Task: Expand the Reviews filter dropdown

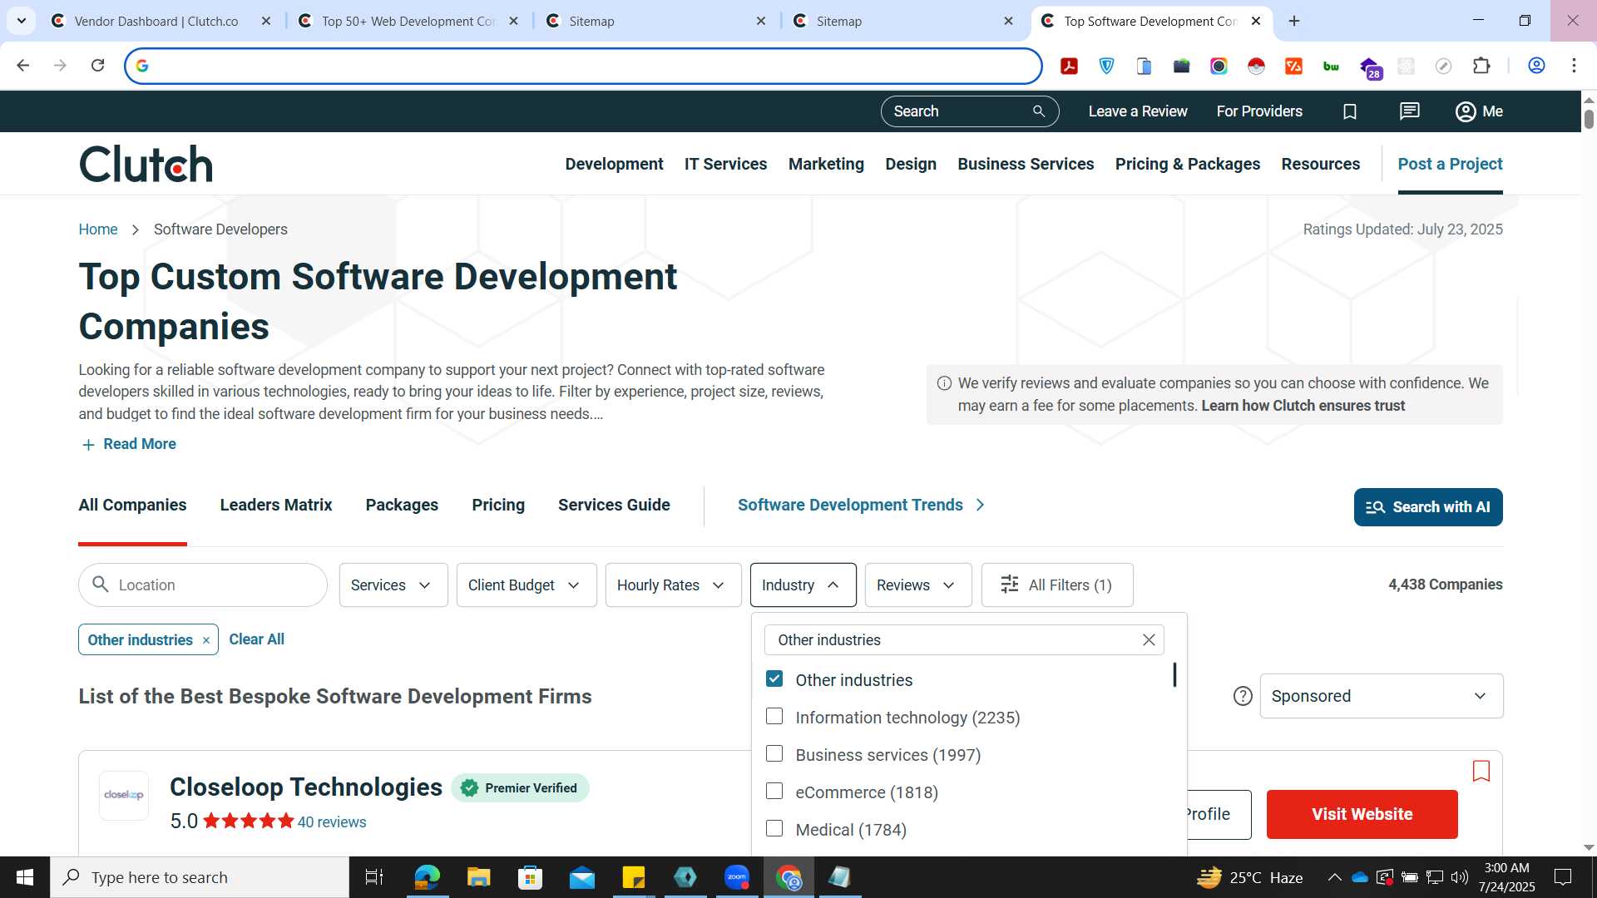Action: coord(917,585)
